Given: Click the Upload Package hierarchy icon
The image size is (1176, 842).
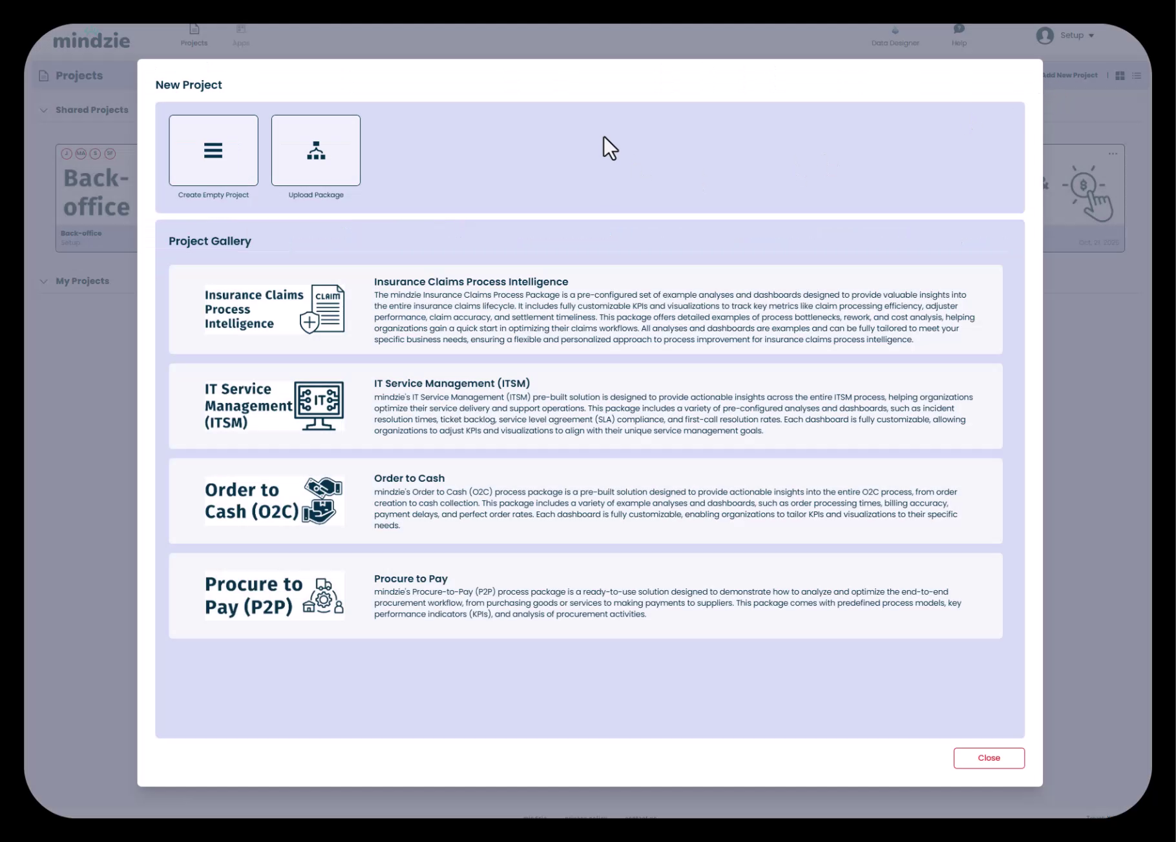Looking at the screenshot, I should coord(315,150).
